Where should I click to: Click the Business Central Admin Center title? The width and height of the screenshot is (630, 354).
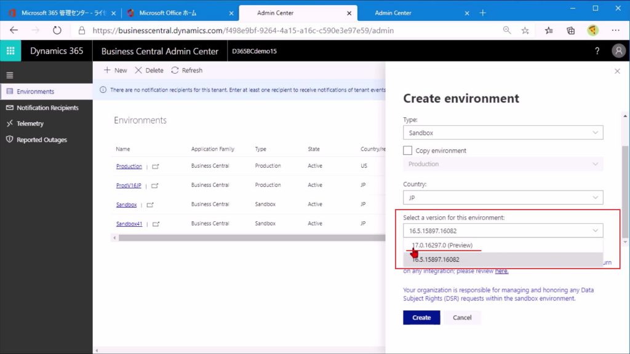160,52
